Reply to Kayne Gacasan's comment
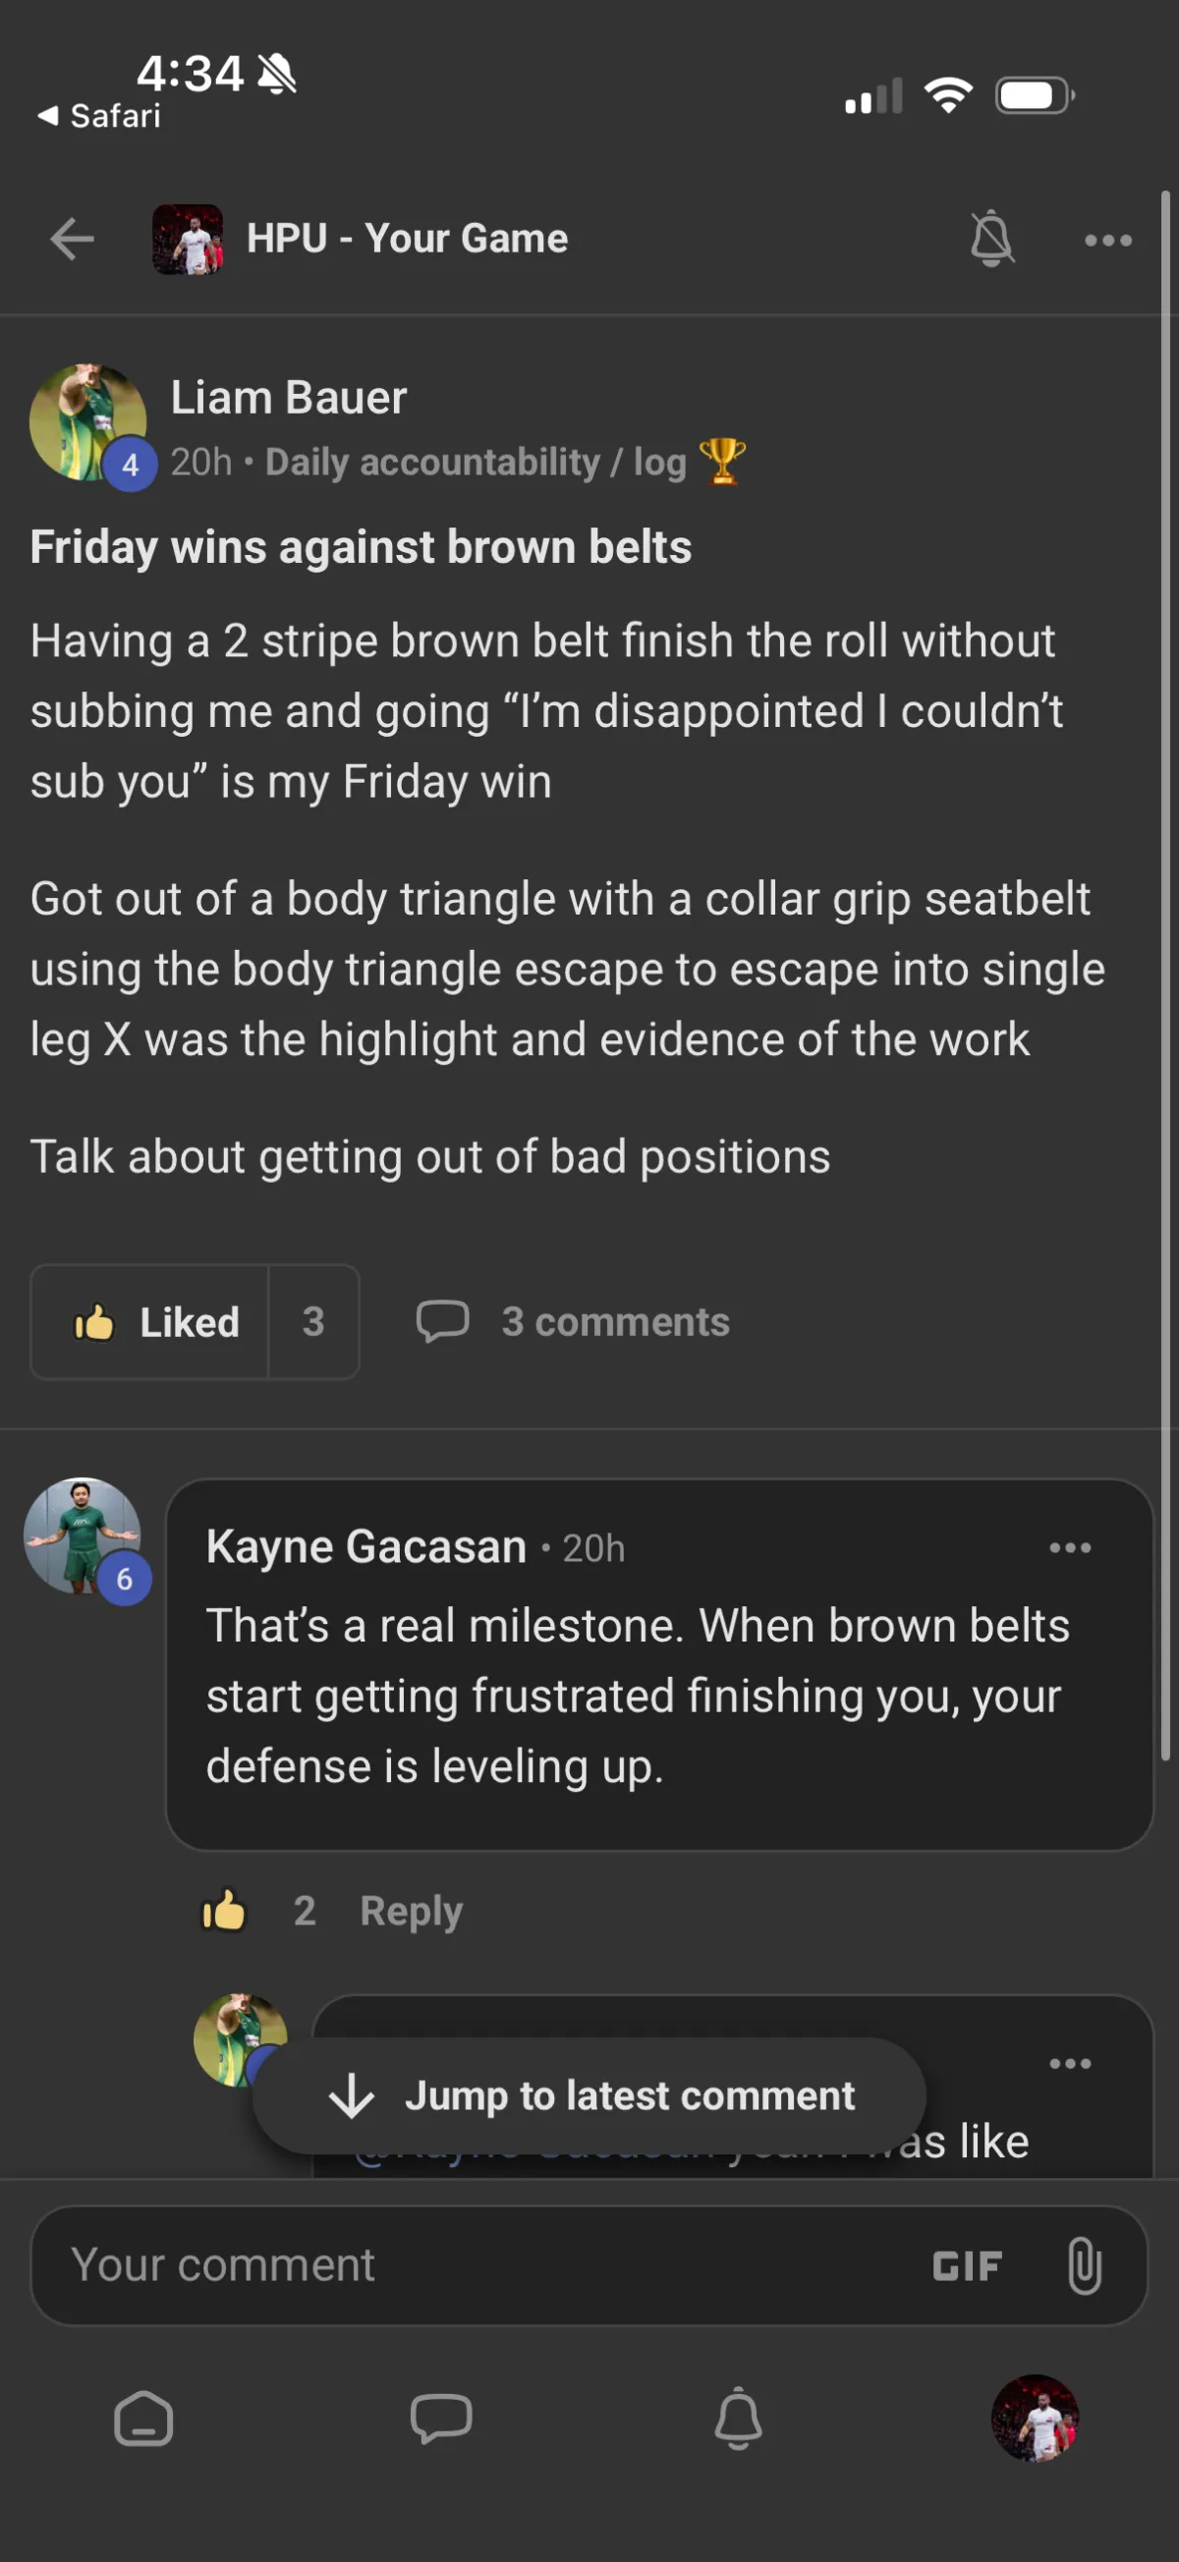This screenshot has height=2562, width=1179. click(411, 1911)
